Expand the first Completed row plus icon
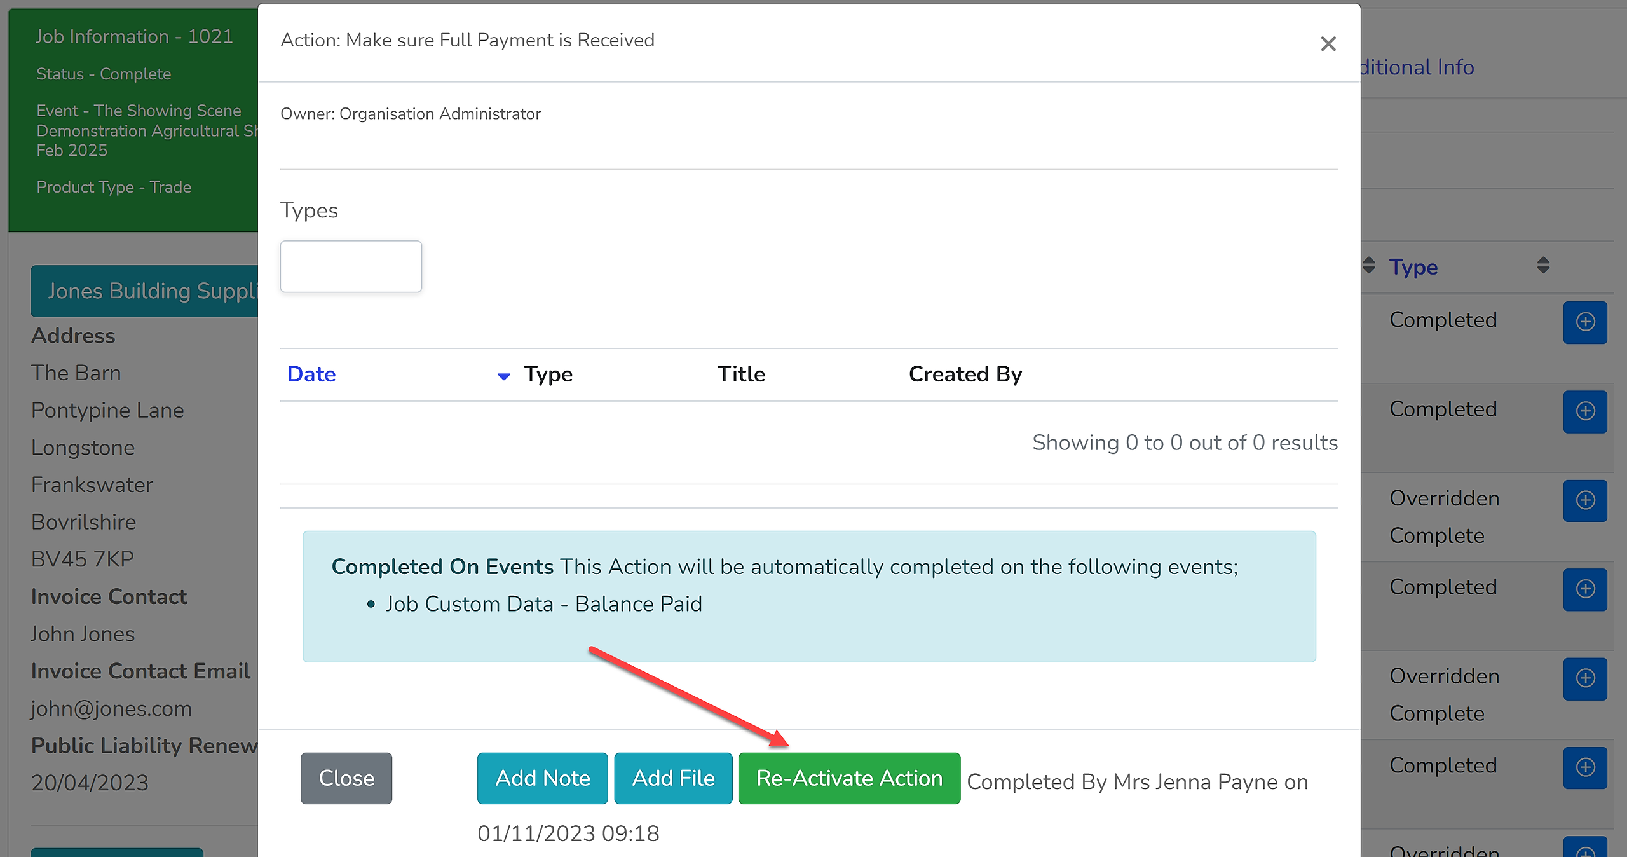 coord(1585,322)
